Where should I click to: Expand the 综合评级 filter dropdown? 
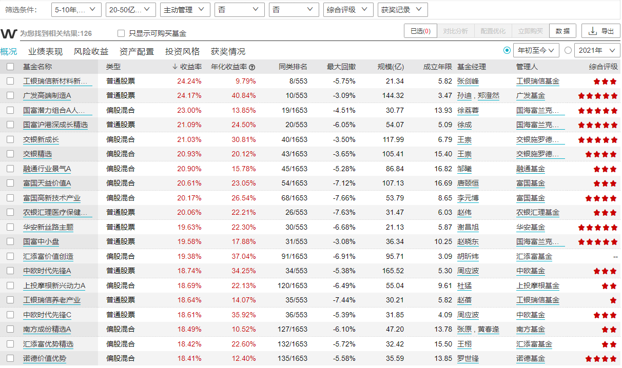point(348,10)
